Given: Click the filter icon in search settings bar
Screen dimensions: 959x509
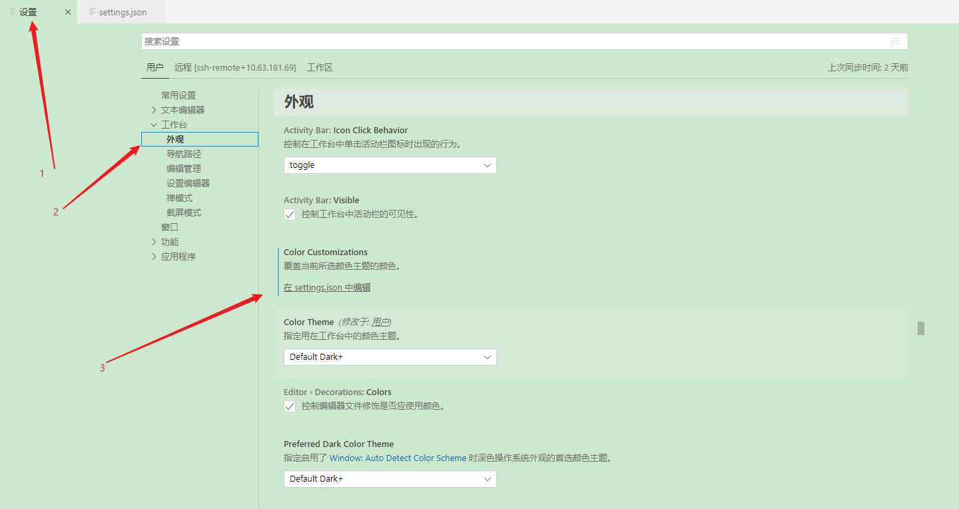Looking at the screenshot, I should click(895, 41).
